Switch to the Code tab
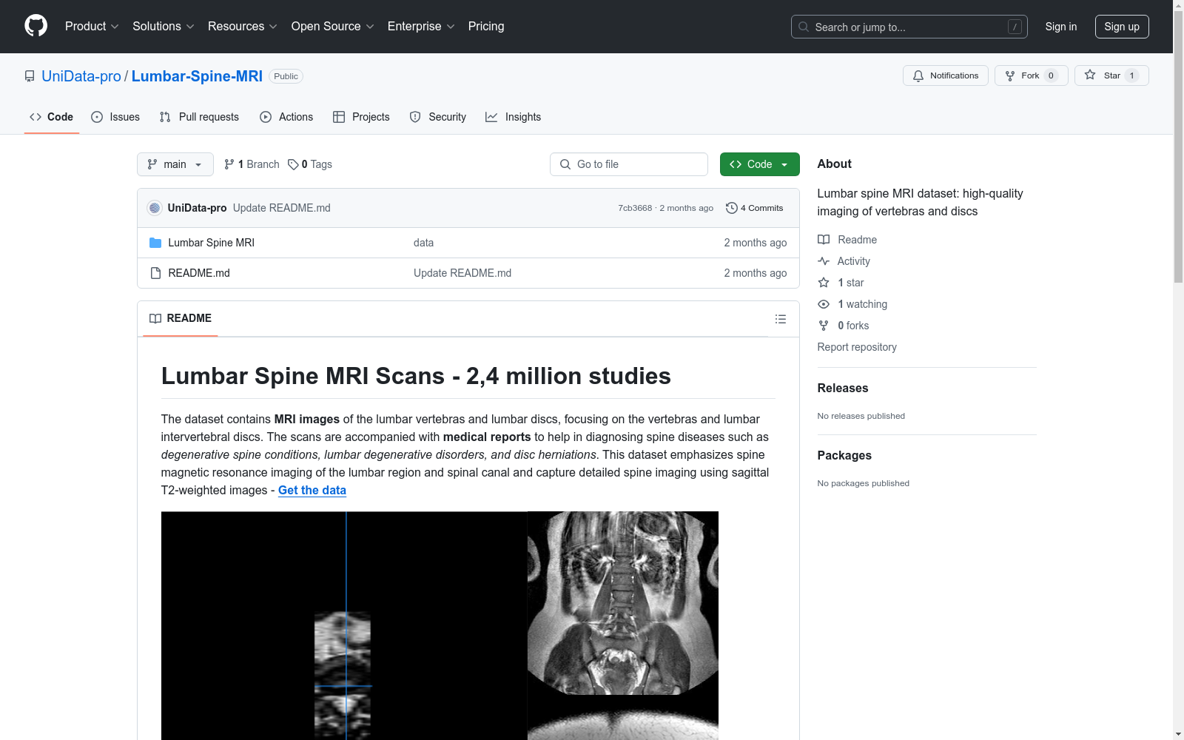 click(x=51, y=117)
